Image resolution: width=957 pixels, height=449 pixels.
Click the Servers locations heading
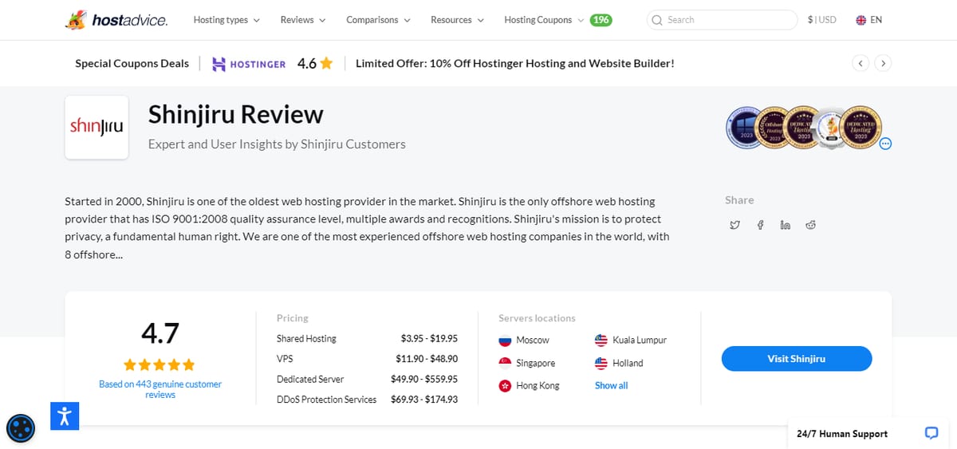pos(537,318)
